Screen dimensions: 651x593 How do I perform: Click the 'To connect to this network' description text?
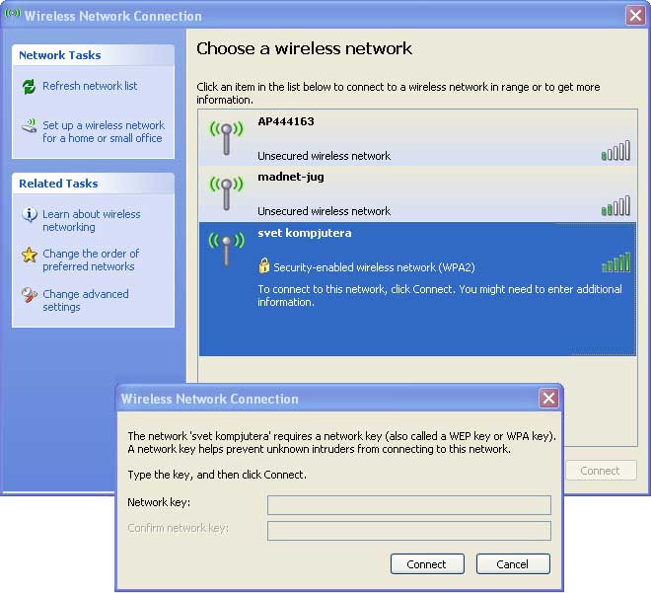pyautogui.click(x=440, y=295)
